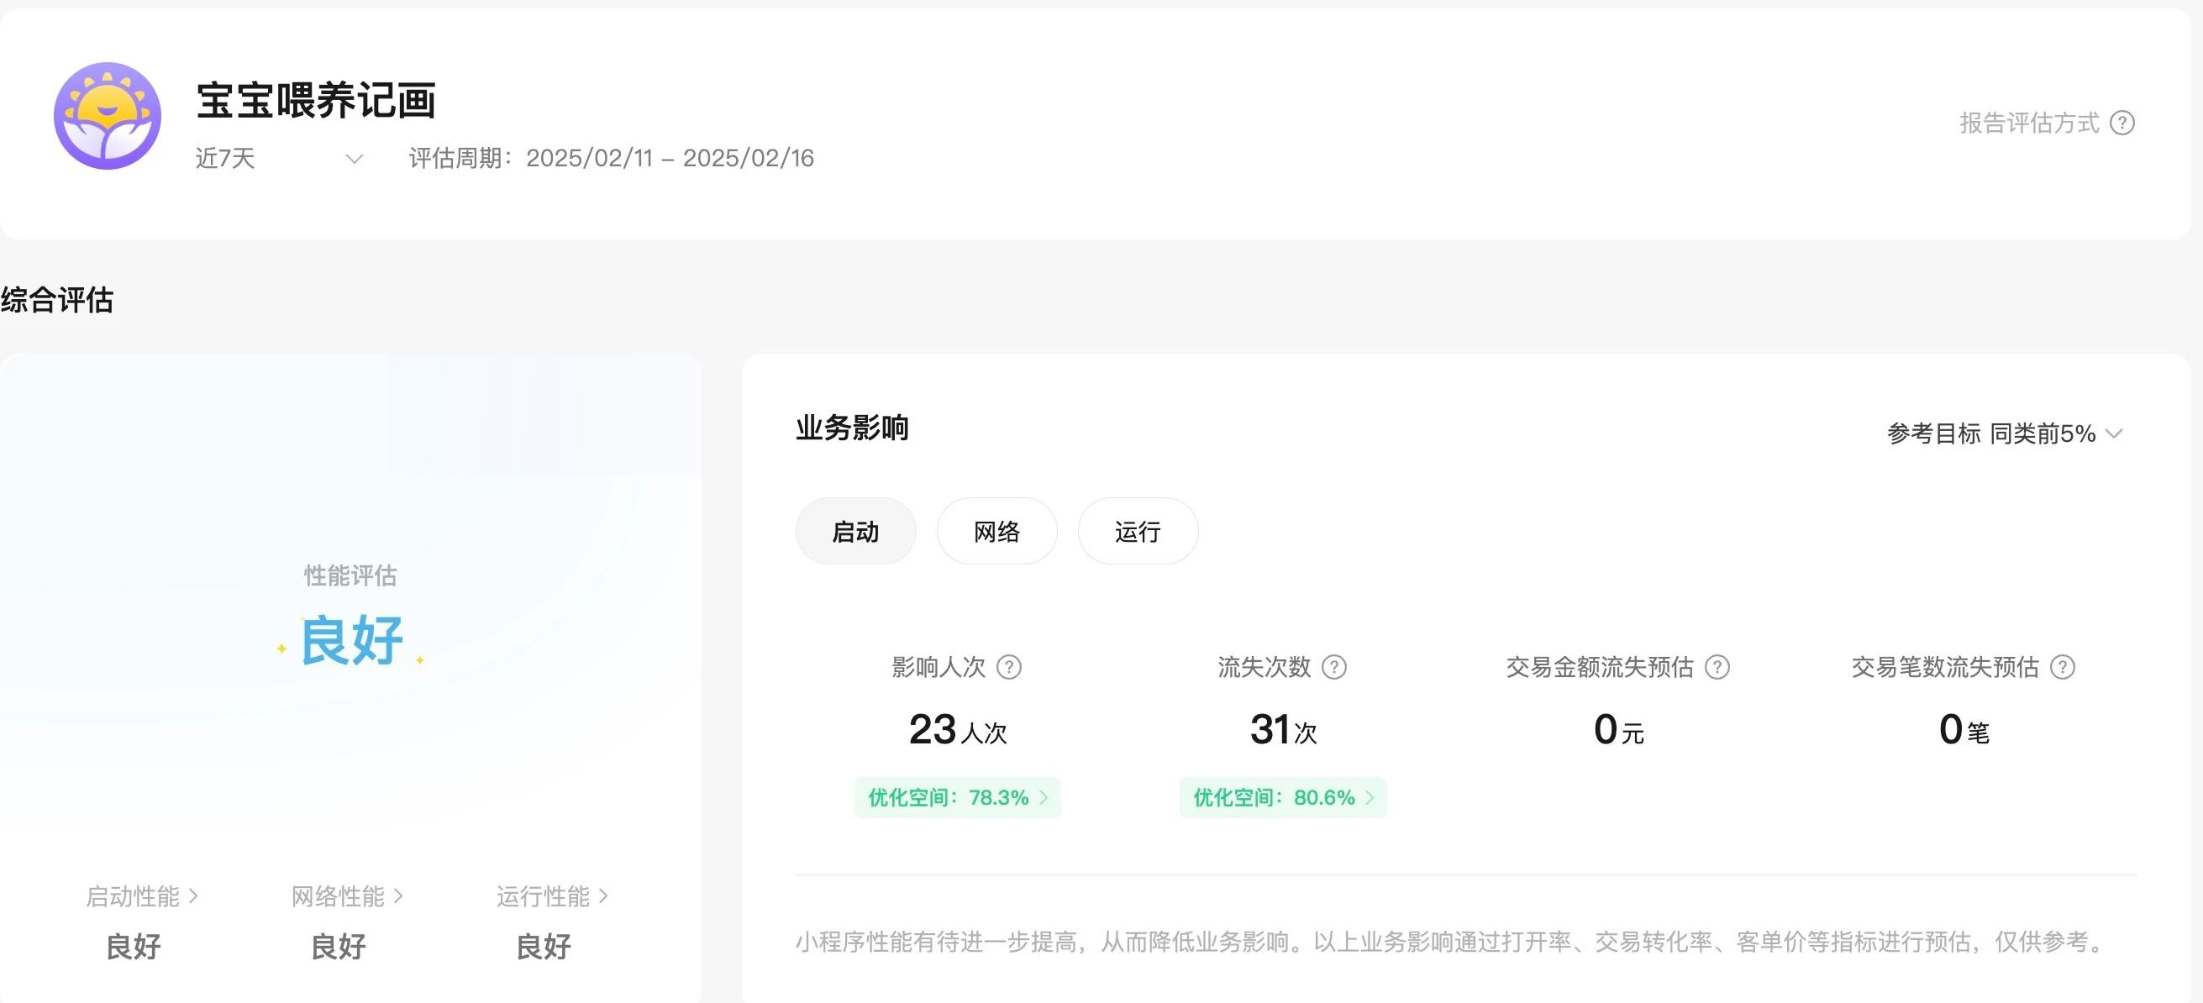2203x1003 pixels.
Task: Click help icon beside 流失次数
Action: click(1334, 667)
